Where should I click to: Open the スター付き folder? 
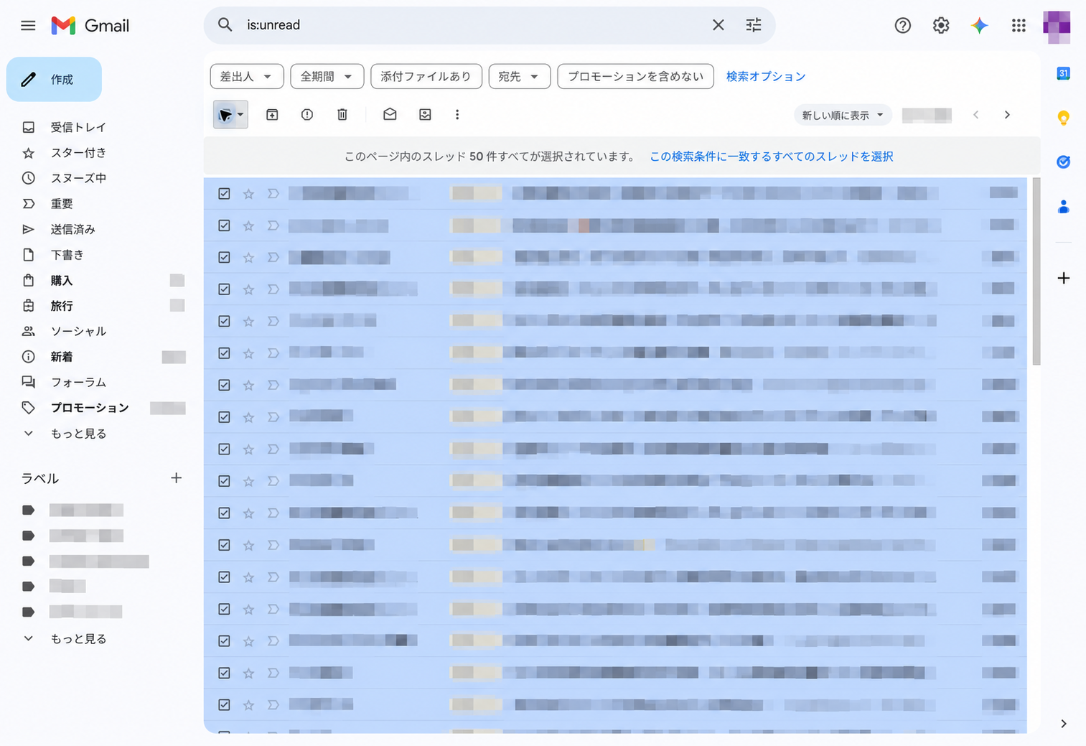tap(78, 153)
